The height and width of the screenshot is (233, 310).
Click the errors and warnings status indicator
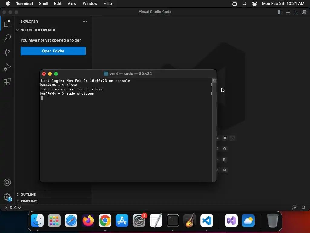13,208
